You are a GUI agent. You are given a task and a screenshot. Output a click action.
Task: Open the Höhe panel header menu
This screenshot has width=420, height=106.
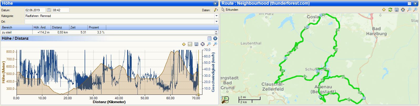[215, 3]
